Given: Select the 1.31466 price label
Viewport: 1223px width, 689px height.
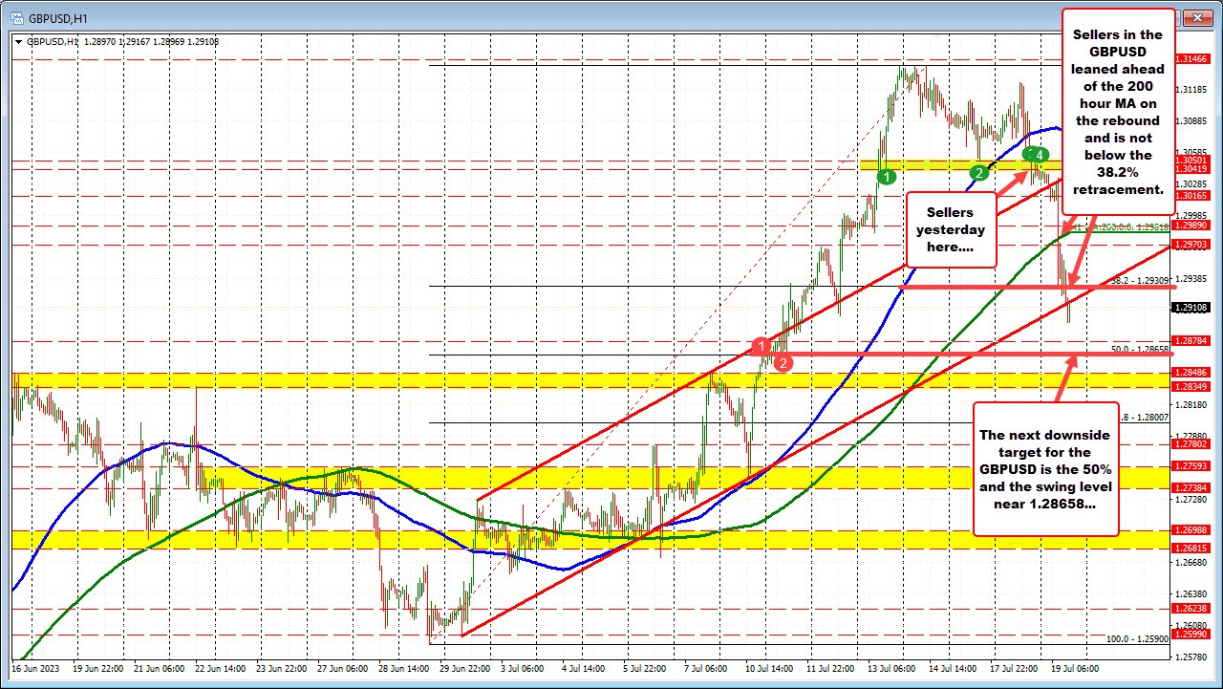Looking at the screenshot, I should (1191, 59).
